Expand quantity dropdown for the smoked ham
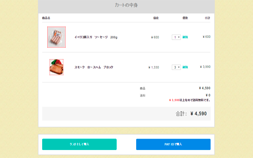253x158 pixels. coord(176,67)
